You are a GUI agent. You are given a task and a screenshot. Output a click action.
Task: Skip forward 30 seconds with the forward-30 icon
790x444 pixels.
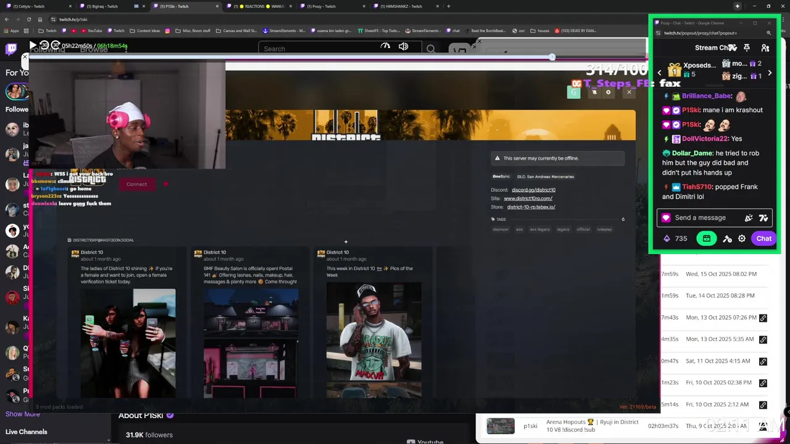coord(56,45)
